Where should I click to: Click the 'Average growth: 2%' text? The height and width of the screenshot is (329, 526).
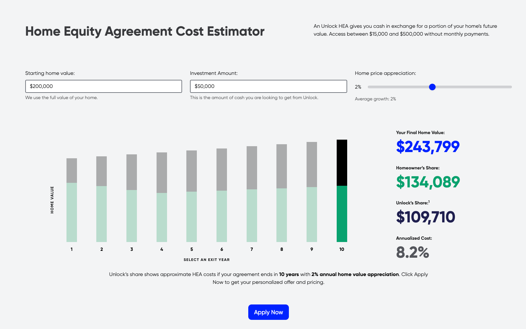click(375, 99)
